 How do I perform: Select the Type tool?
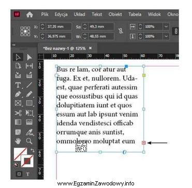pyautogui.click(x=18, y=85)
